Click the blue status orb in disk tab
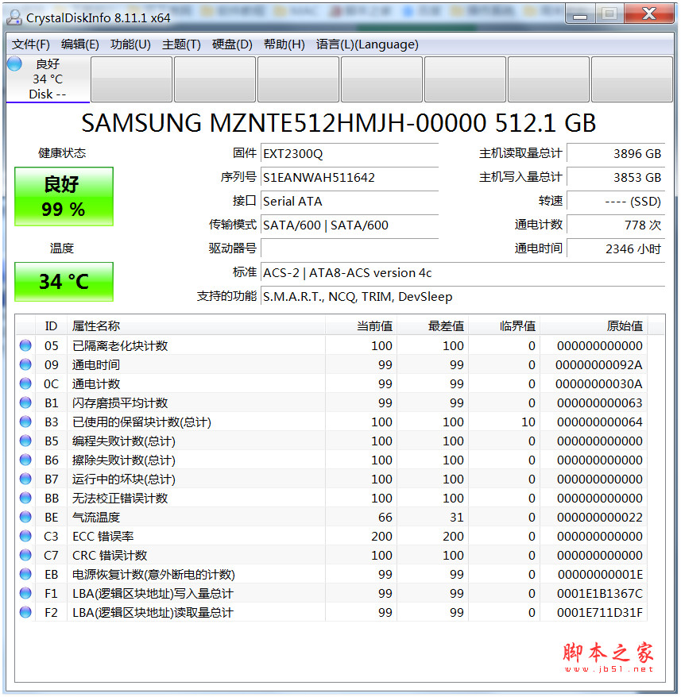The height and width of the screenshot is (697, 681). (14, 64)
